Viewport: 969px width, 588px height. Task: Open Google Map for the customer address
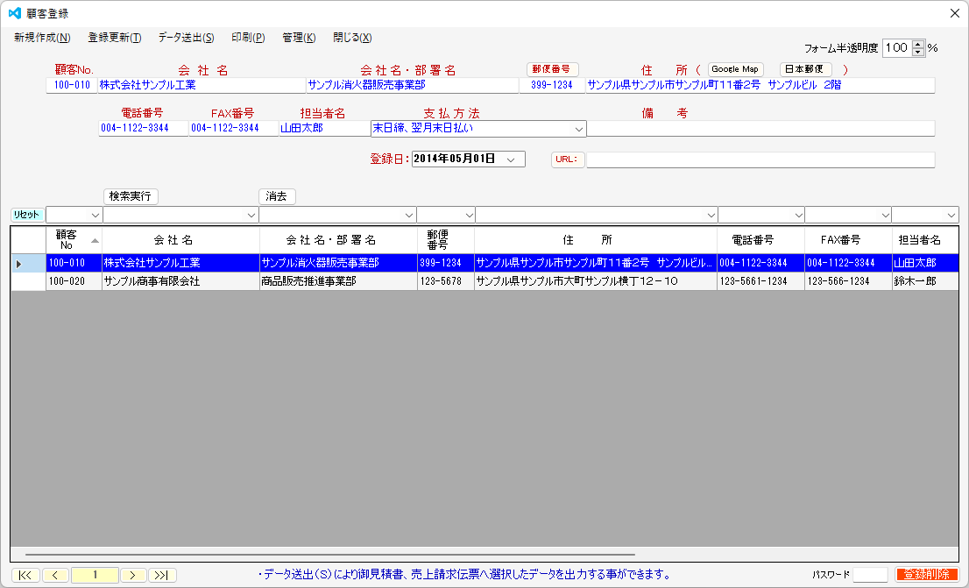pyautogui.click(x=735, y=68)
